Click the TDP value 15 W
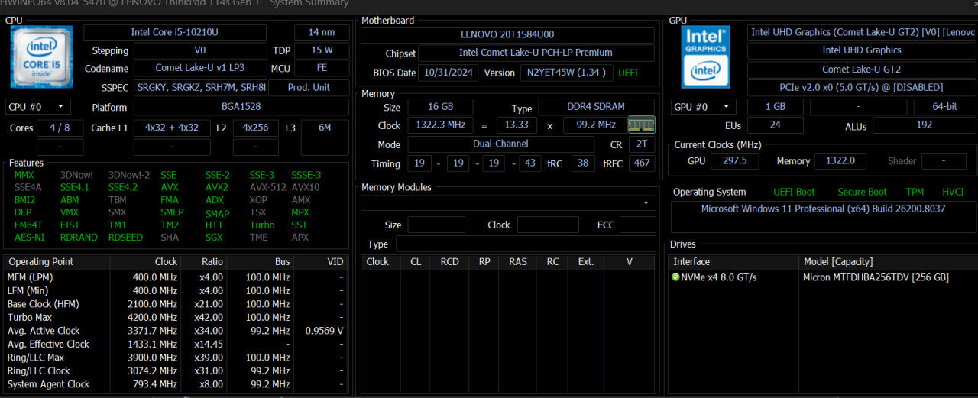Image resolution: width=978 pixels, height=398 pixels. coord(322,51)
